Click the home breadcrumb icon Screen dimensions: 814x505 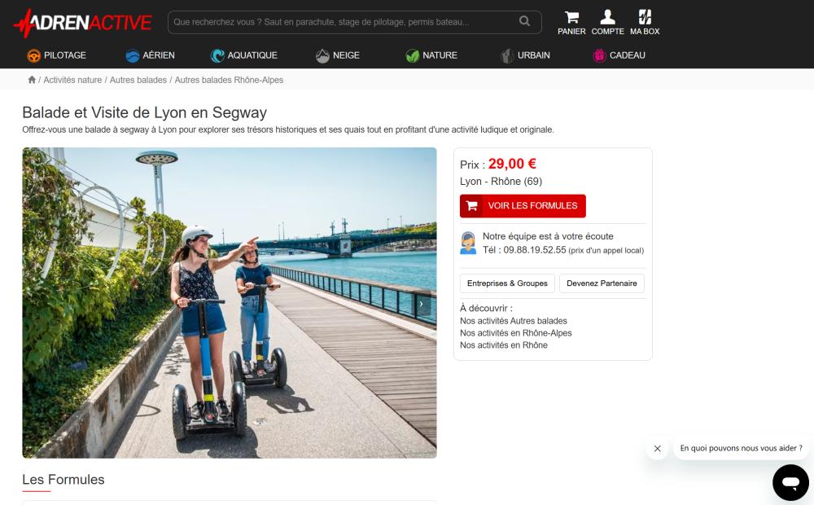32,80
